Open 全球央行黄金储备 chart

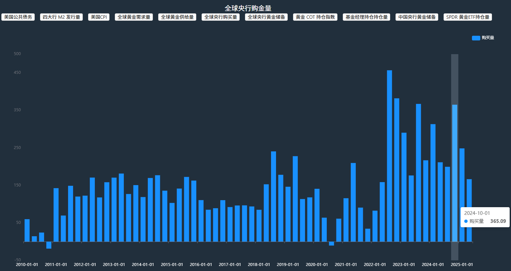tap(266, 17)
